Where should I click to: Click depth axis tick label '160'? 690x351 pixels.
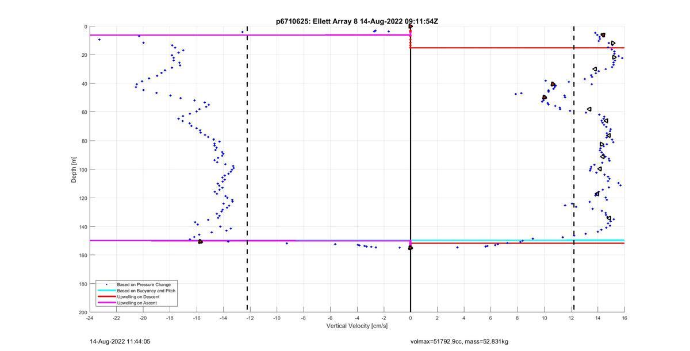83,255
